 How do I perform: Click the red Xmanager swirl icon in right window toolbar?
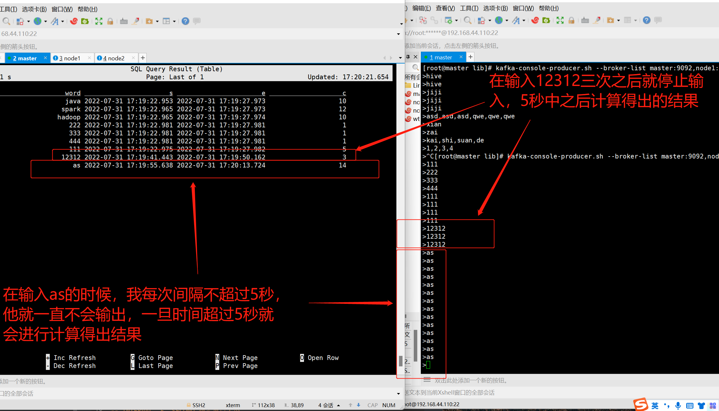click(535, 20)
